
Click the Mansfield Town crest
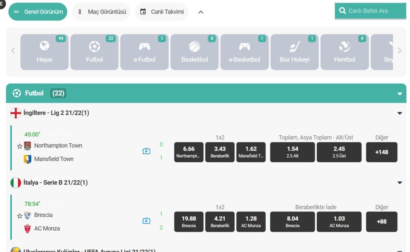[28, 159]
